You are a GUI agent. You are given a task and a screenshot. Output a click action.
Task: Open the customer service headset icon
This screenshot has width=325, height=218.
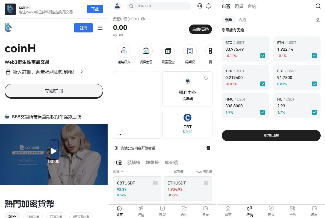click(x=199, y=6)
